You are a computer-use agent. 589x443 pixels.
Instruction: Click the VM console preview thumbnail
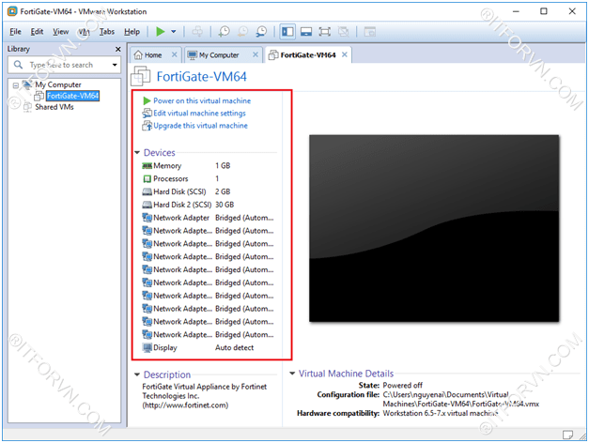[434, 228]
